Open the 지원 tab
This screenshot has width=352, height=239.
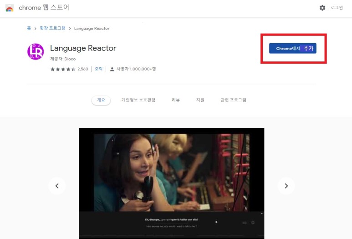click(x=200, y=100)
